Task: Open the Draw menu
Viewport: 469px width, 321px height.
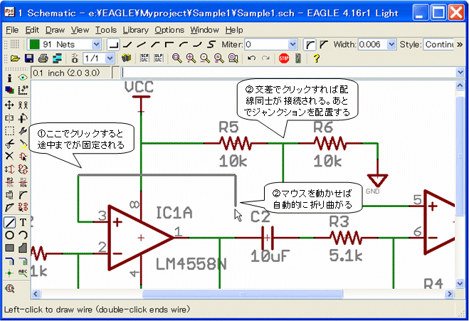Action: pyautogui.click(x=55, y=30)
